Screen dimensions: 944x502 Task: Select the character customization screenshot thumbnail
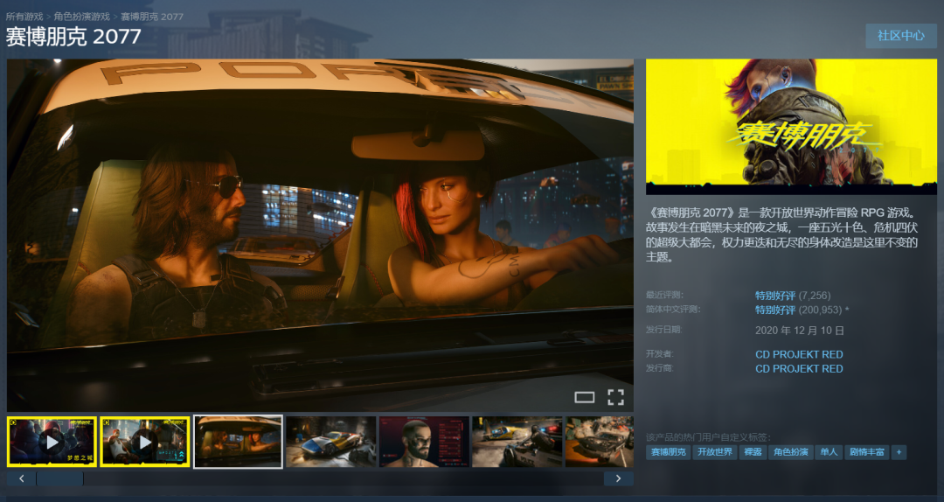click(424, 442)
